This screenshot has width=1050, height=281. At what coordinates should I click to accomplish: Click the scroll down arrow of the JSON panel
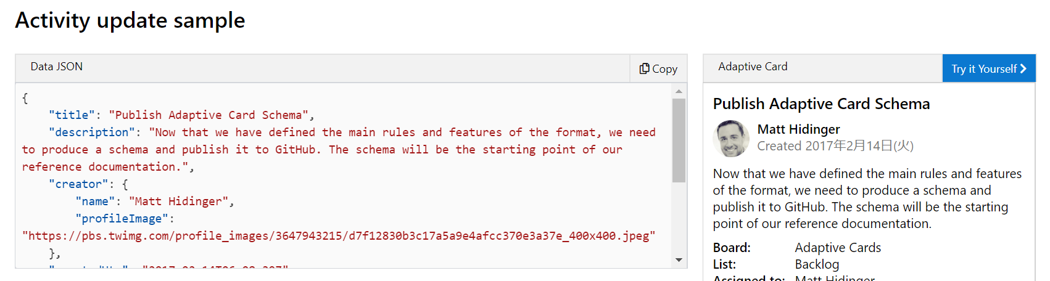click(679, 260)
